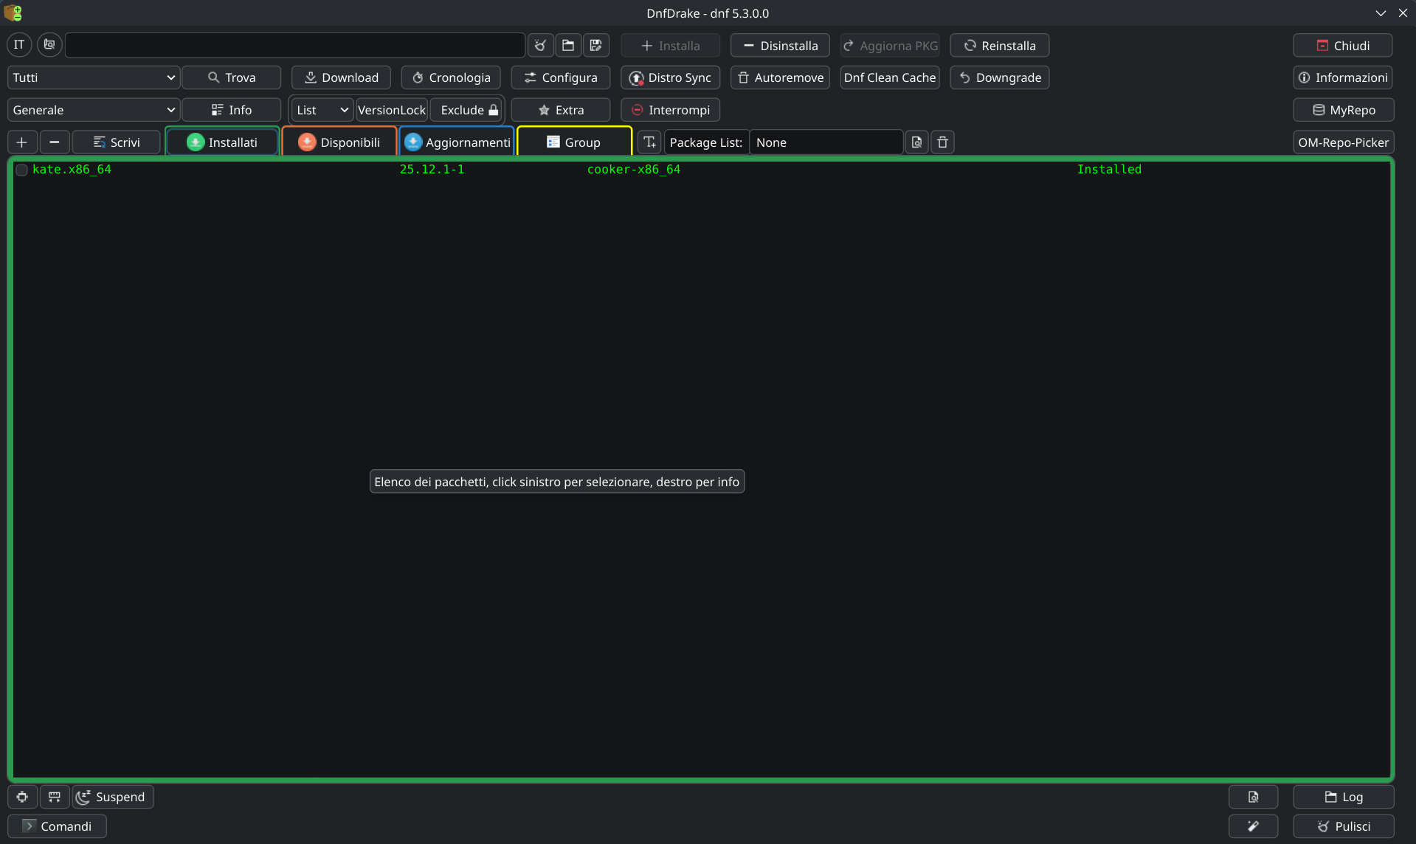Open the Tutti filter dropdown
The image size is (1416, 844).
94,77
